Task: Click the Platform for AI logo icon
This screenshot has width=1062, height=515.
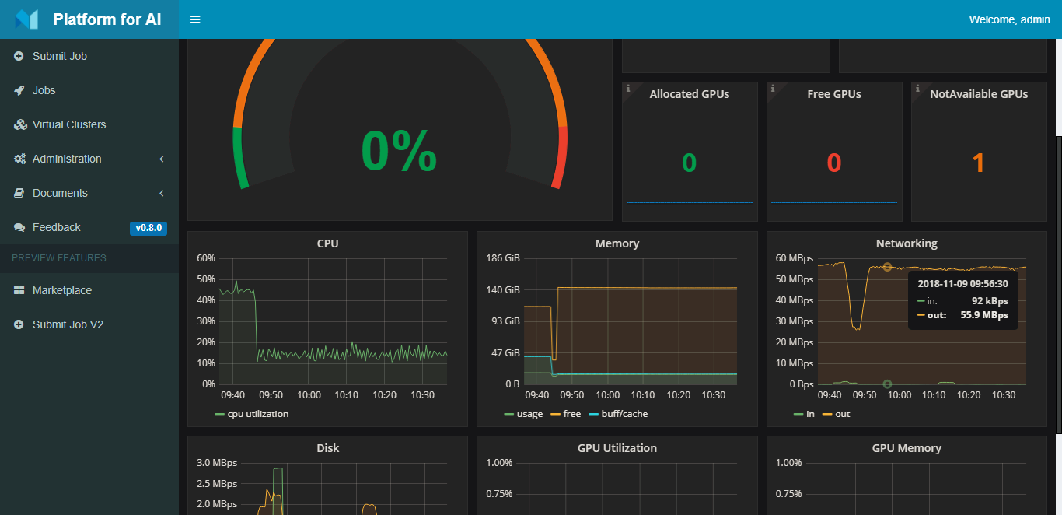Action: 26,19
